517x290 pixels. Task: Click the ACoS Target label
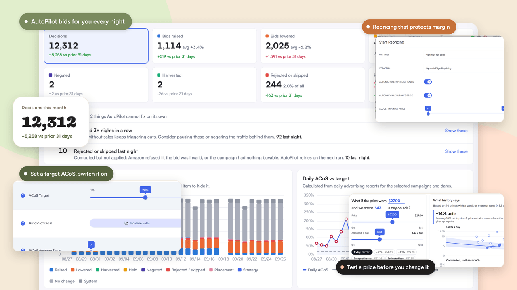pyautogui.click(x=39, y=196)
